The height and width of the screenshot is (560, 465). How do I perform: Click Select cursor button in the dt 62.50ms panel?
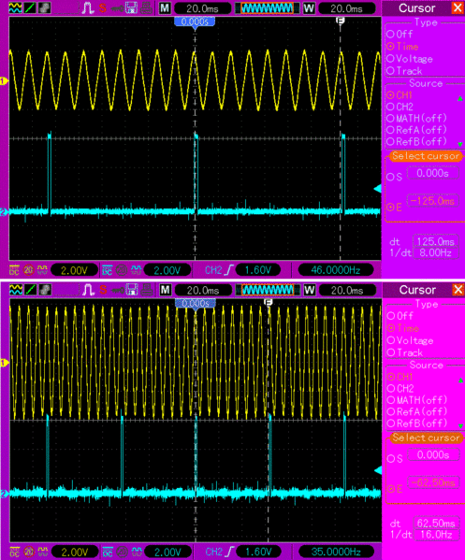point(426,438)
